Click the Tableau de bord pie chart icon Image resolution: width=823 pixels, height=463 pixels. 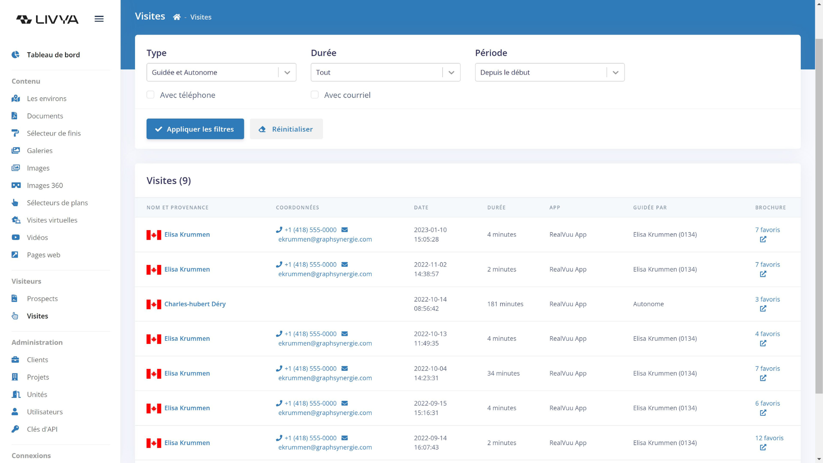16,55
